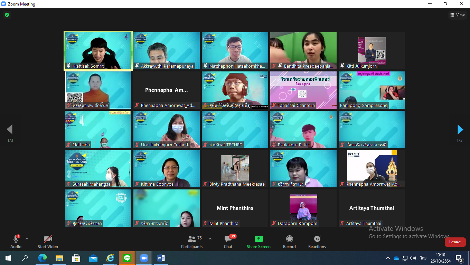Viewport: 470px width, 265px height.
Task: Start sharing with Share Screen
Action: 258,242
